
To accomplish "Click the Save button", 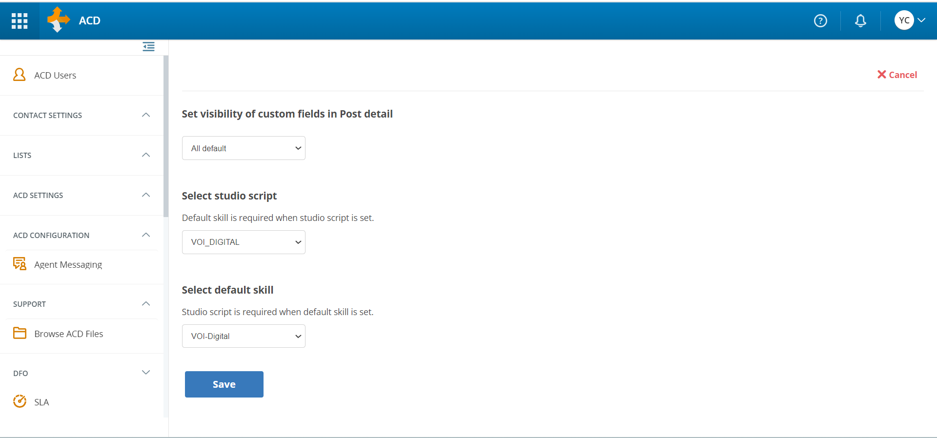I will [x=224, y=384].
